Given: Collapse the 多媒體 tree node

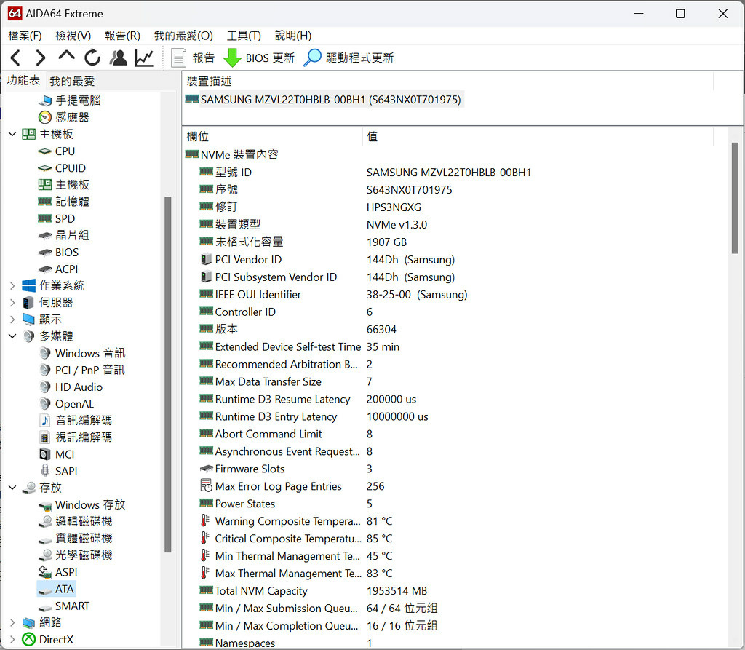Looking at the screenshot, I should click(x=12, y=336).
